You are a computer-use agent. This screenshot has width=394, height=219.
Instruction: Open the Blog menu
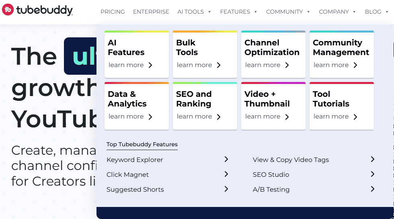(373, 12)
